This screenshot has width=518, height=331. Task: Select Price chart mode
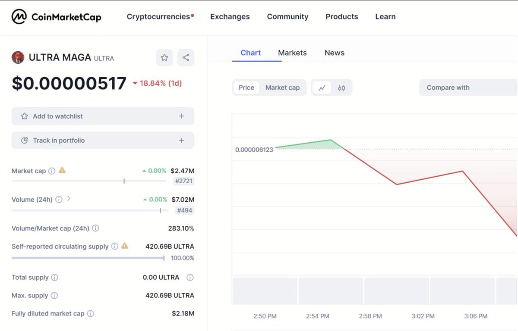246,87
